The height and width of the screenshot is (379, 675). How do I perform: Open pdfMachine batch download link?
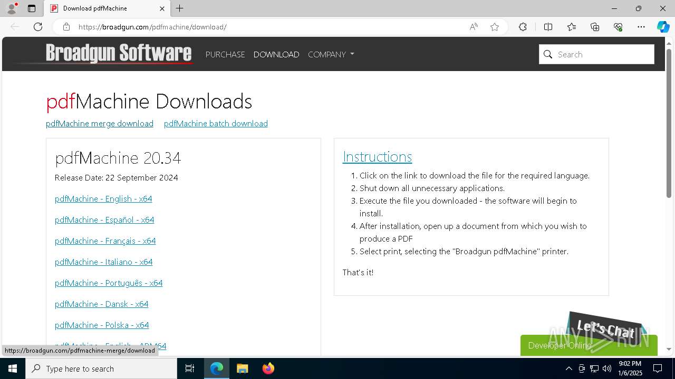[216, 123]
